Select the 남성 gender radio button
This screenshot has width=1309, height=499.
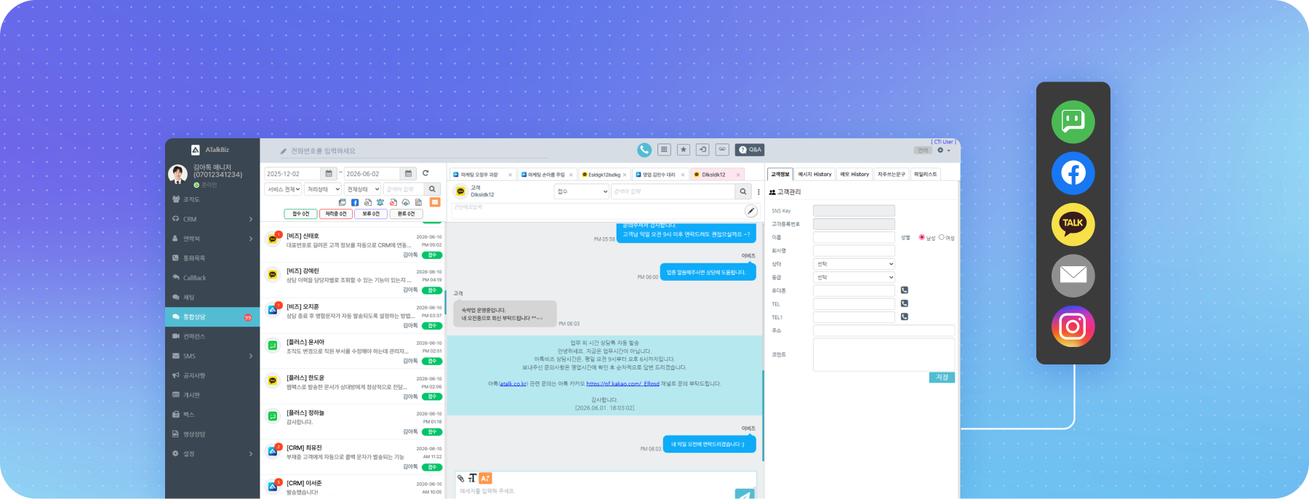coord(922,237)
